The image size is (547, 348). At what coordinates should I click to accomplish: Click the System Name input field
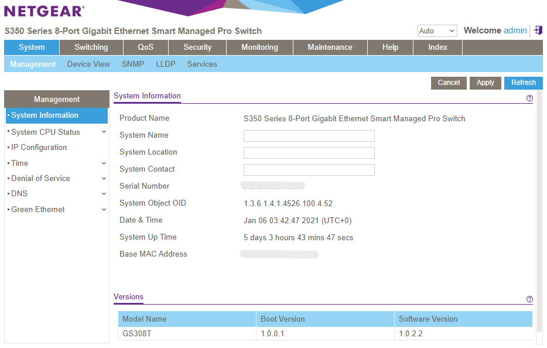pos(309,136)
